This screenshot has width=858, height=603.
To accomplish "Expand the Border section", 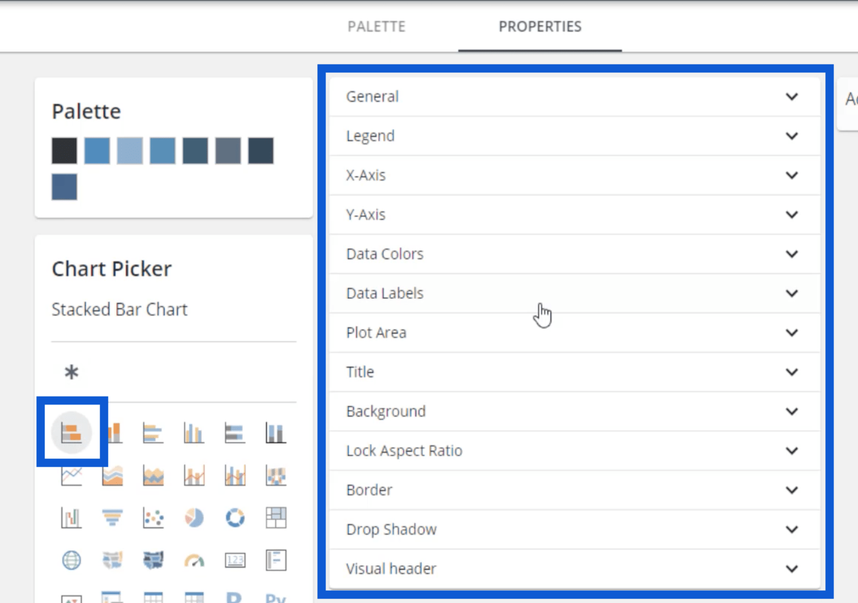I will tap(575, 490).
